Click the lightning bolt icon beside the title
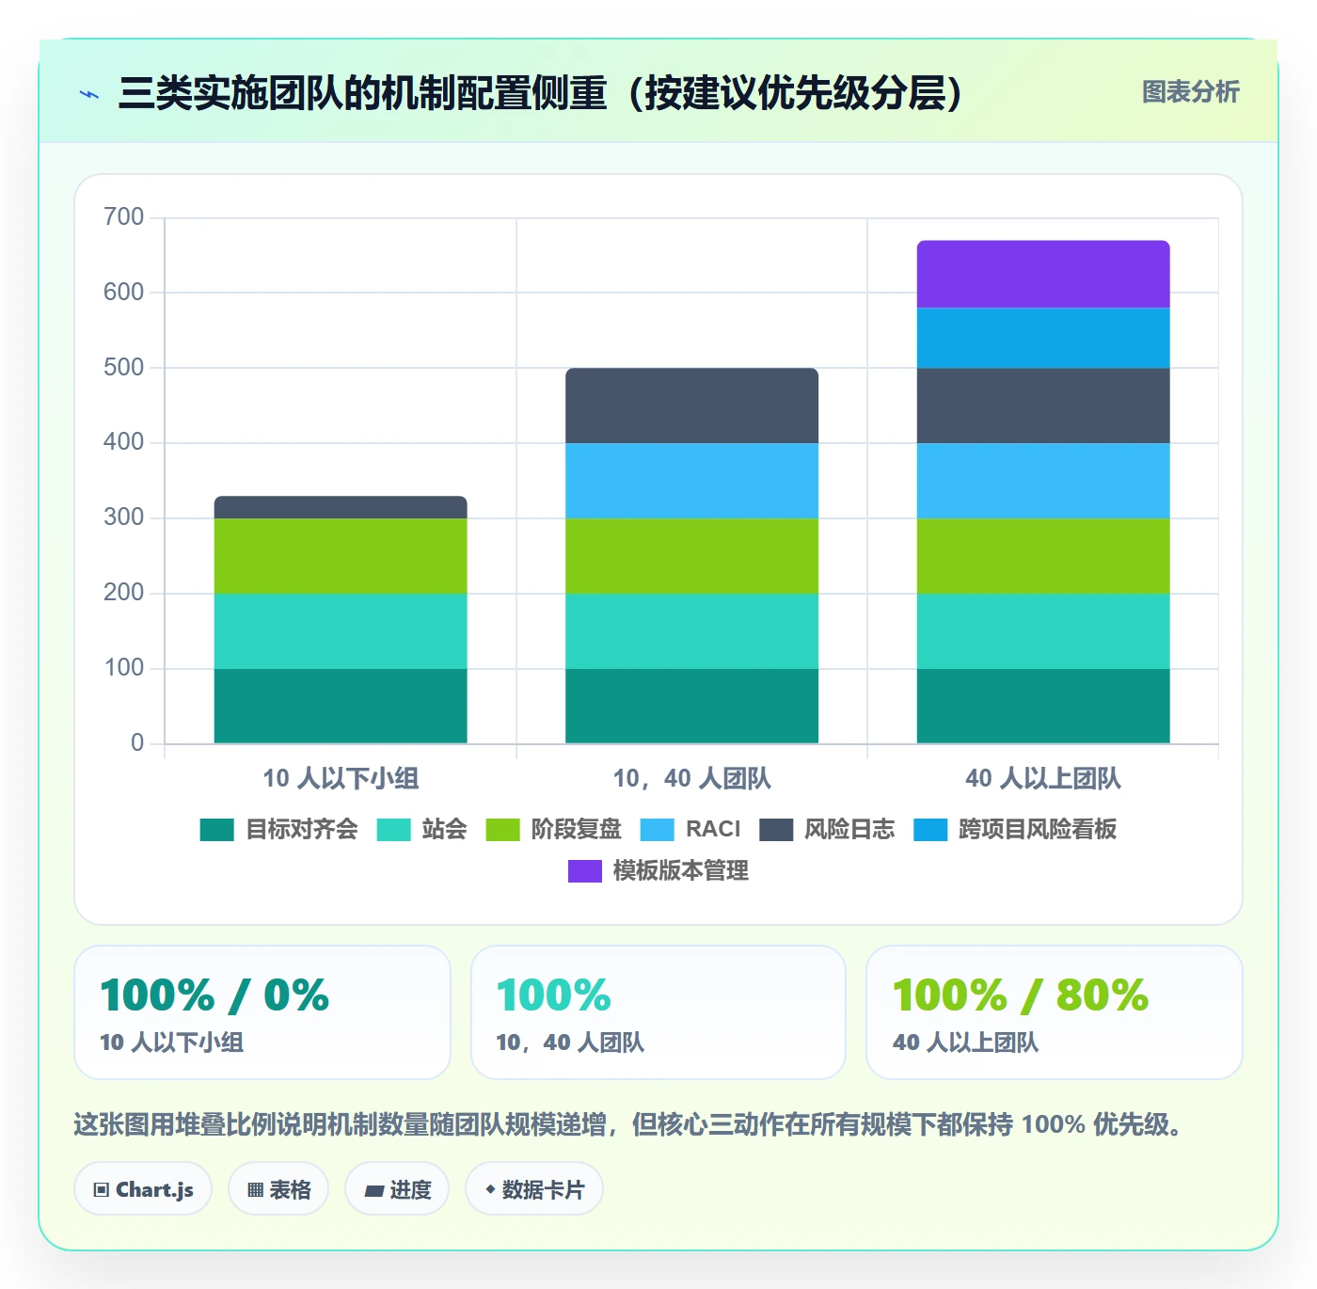 pos(89,94)
